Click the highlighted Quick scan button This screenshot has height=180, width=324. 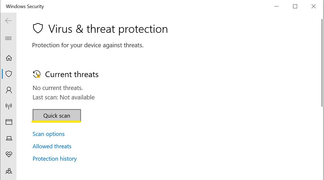coord(57,116)
